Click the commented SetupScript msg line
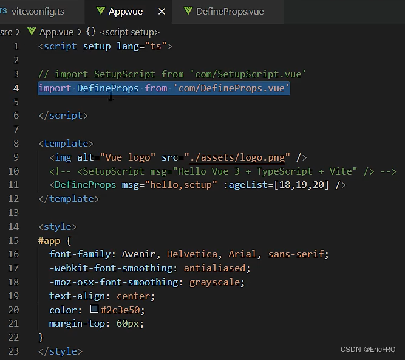This screenshot has width=405, height=360. tap(223, 171)
